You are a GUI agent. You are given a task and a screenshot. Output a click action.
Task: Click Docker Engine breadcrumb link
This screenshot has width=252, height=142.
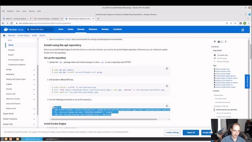(x=24, y=35)
